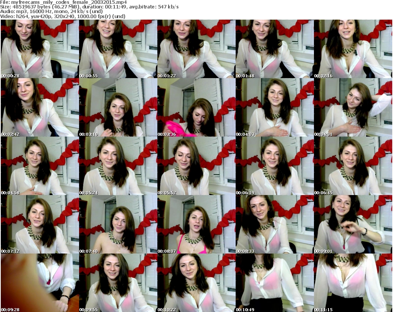Click the 'File:' name line in header

tap(63, 2)
